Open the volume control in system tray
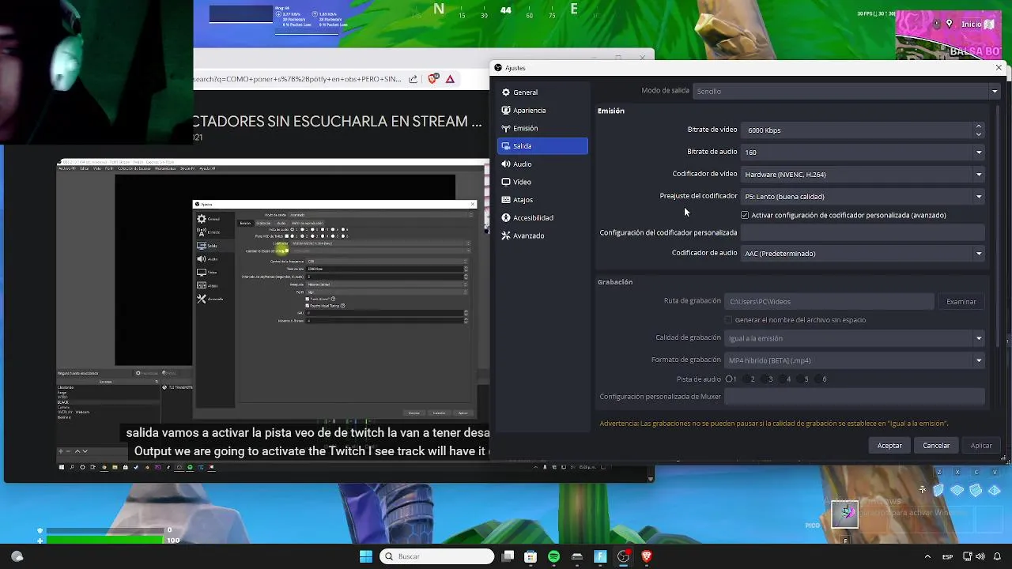The width and height of the screenshot is (1012, 569). [980, 556]
